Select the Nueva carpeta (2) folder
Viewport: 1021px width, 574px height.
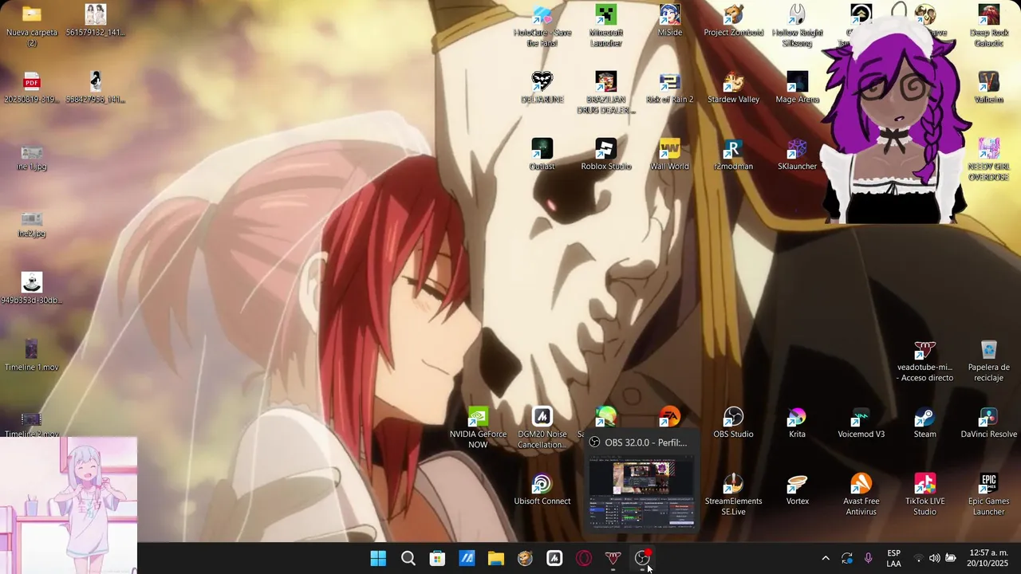(32, 26)
